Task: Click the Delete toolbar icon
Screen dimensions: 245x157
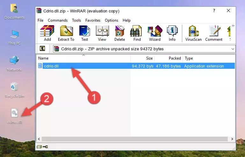Action: pyautogui.click(x=120, y=33)
